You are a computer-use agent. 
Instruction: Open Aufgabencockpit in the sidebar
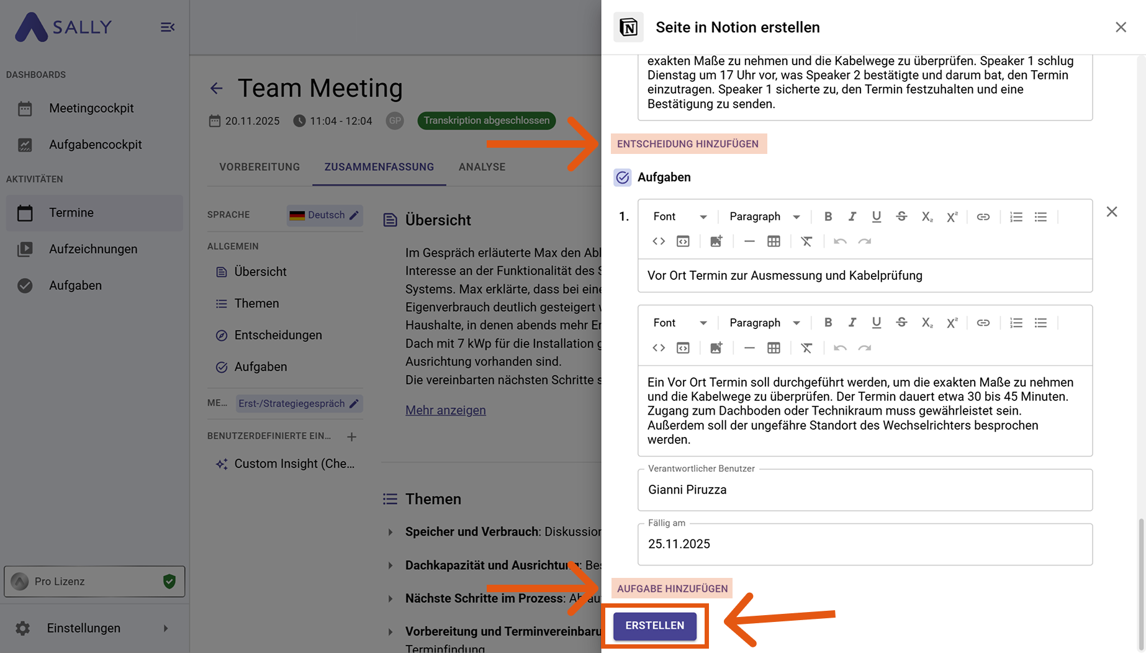[x=95, y=145]
